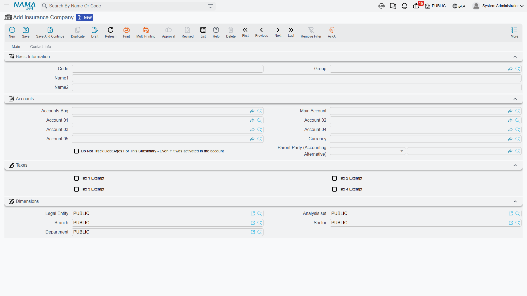Open search filter options in the search bar

pyautogui.click(x=211, y=6)
